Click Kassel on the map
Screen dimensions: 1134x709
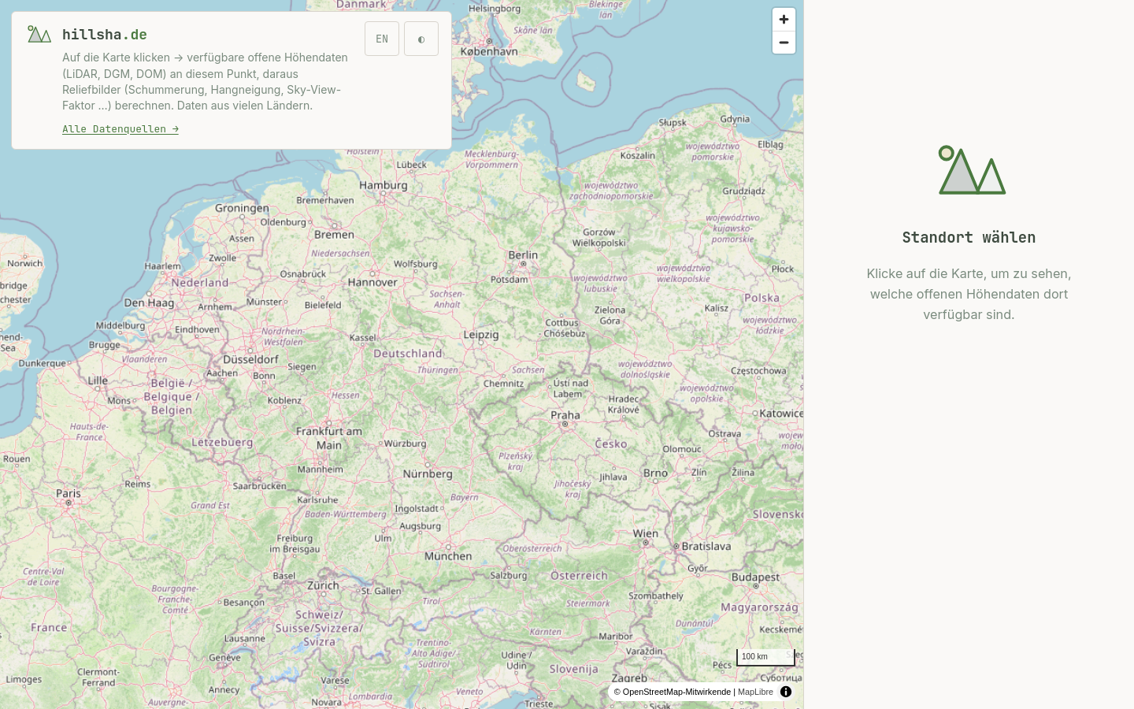click(x=363, y=338)
